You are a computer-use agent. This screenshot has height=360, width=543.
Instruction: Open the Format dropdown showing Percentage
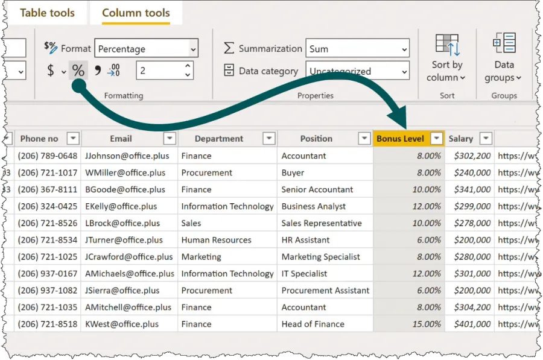coord(147,49)
